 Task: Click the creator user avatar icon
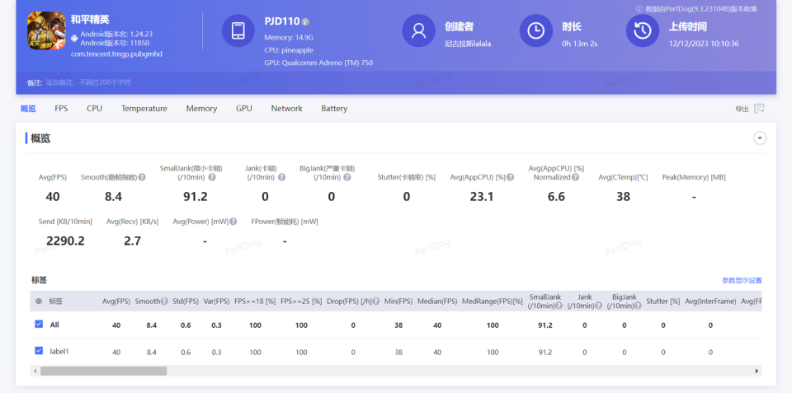click(x=418, y=30)
